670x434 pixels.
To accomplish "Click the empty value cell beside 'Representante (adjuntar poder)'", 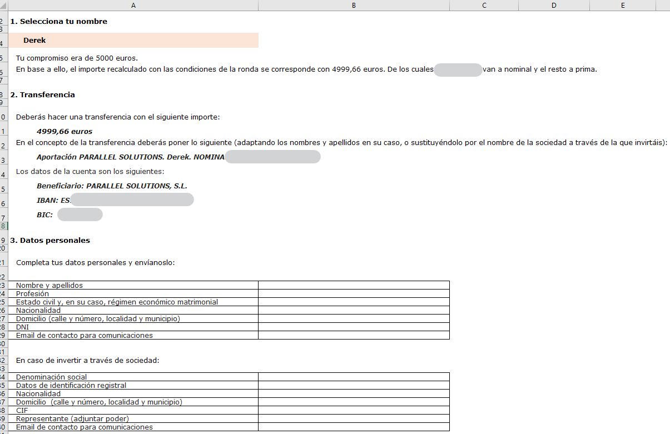I will (x=354, y=418).
